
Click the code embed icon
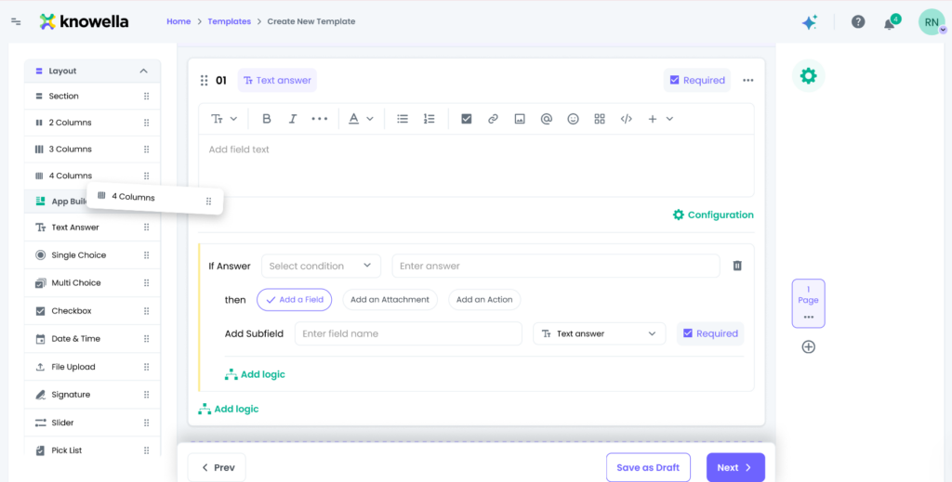627,119
